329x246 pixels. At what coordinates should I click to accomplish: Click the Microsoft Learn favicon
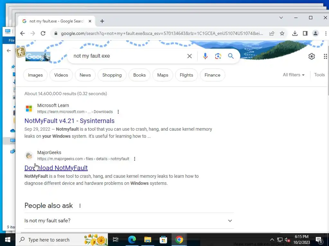coord(29,109)
